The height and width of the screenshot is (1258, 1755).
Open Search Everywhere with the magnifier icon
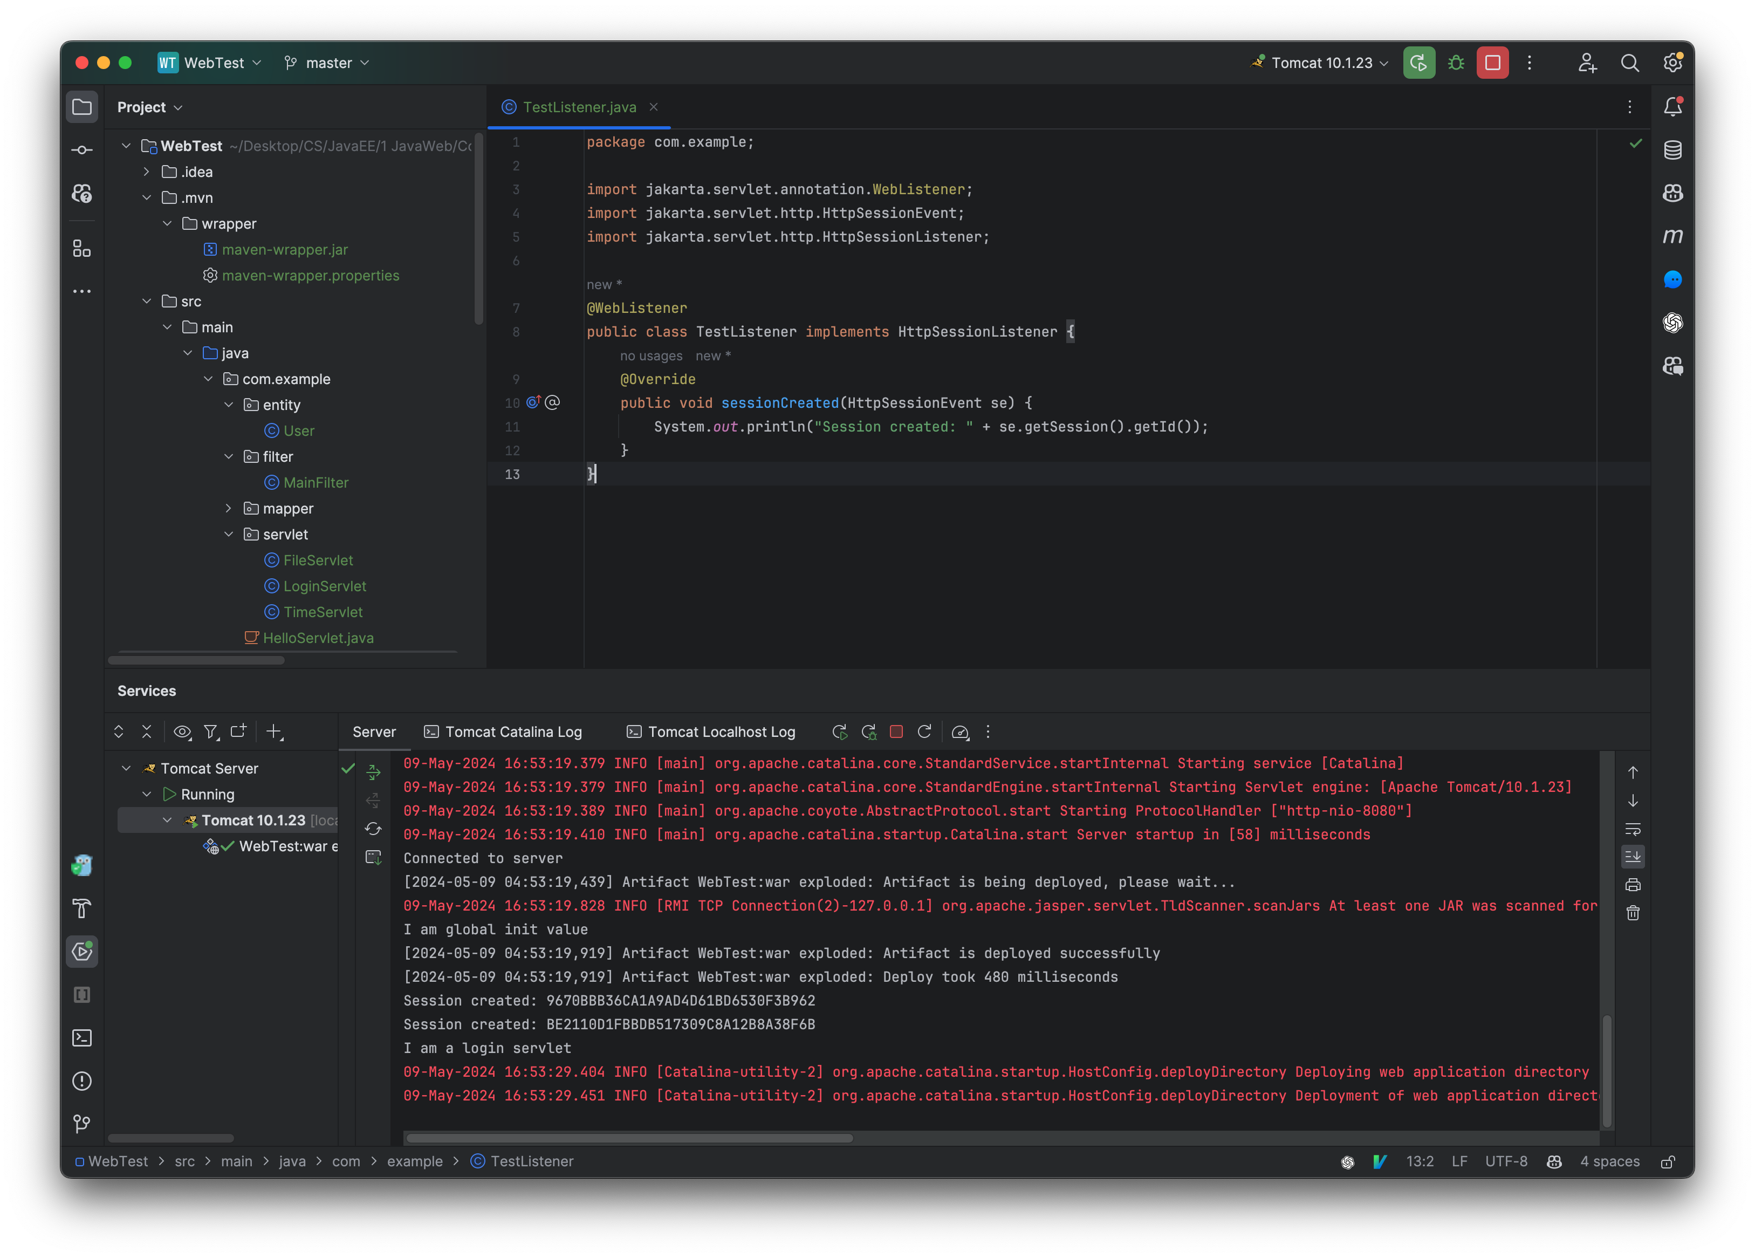(1630, 63)
